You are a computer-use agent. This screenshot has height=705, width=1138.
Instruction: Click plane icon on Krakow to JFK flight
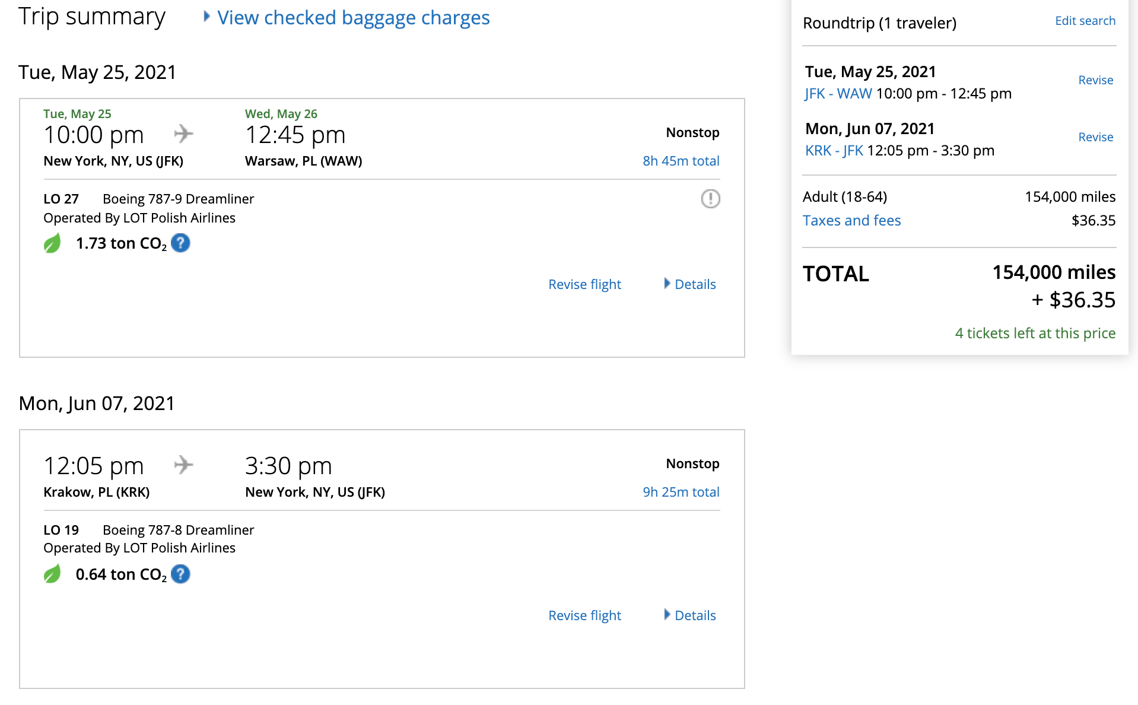pyautogui.click(x=183, y=465)
